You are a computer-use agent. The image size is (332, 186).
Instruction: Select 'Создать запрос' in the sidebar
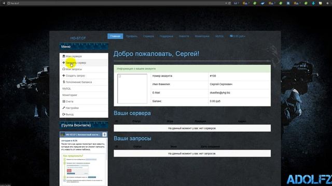(x=84, y=75)
